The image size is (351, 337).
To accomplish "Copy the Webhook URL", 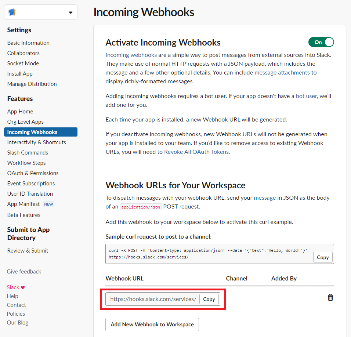I will point(209,299).
